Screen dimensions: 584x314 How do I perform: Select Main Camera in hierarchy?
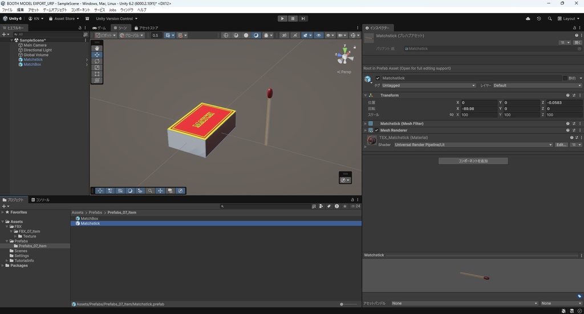coord(35,45)
